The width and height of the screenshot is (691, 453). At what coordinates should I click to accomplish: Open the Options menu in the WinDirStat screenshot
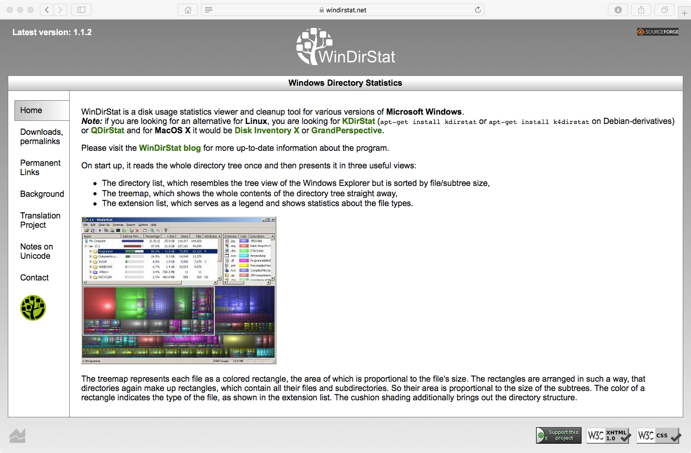[x=144, y=225]
